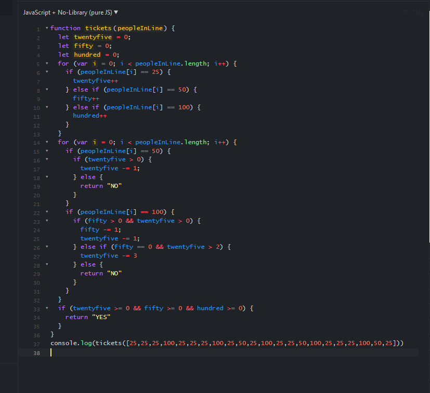
Task: Click 'fifty -= 1;' on line 24
Action: click(x=101, y=230)
